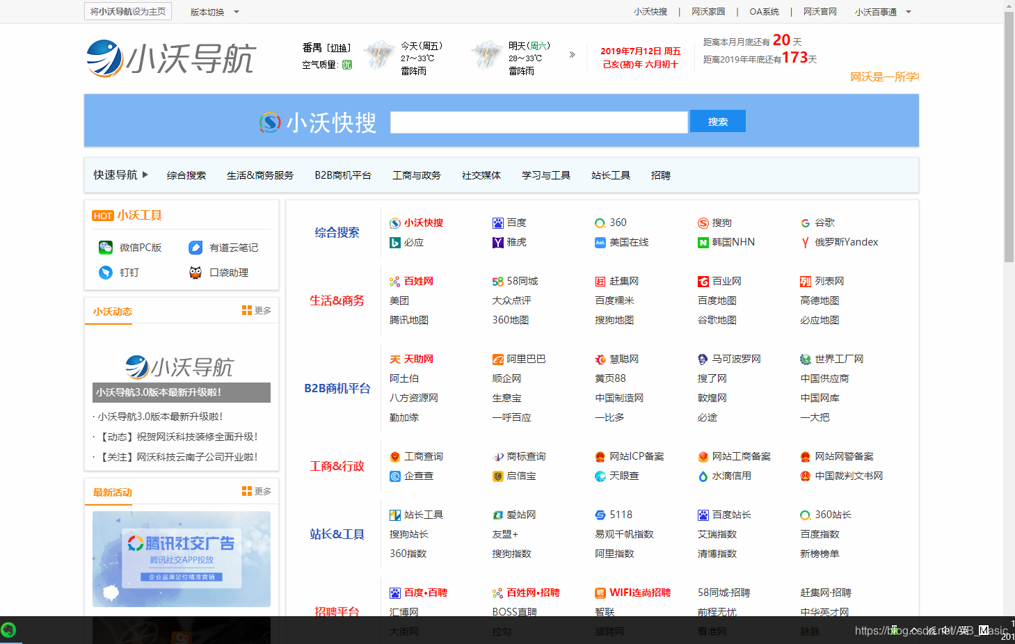Click the 5118 icon
The width and height of the screenshot is (1015, 644).
pos(600,515)
